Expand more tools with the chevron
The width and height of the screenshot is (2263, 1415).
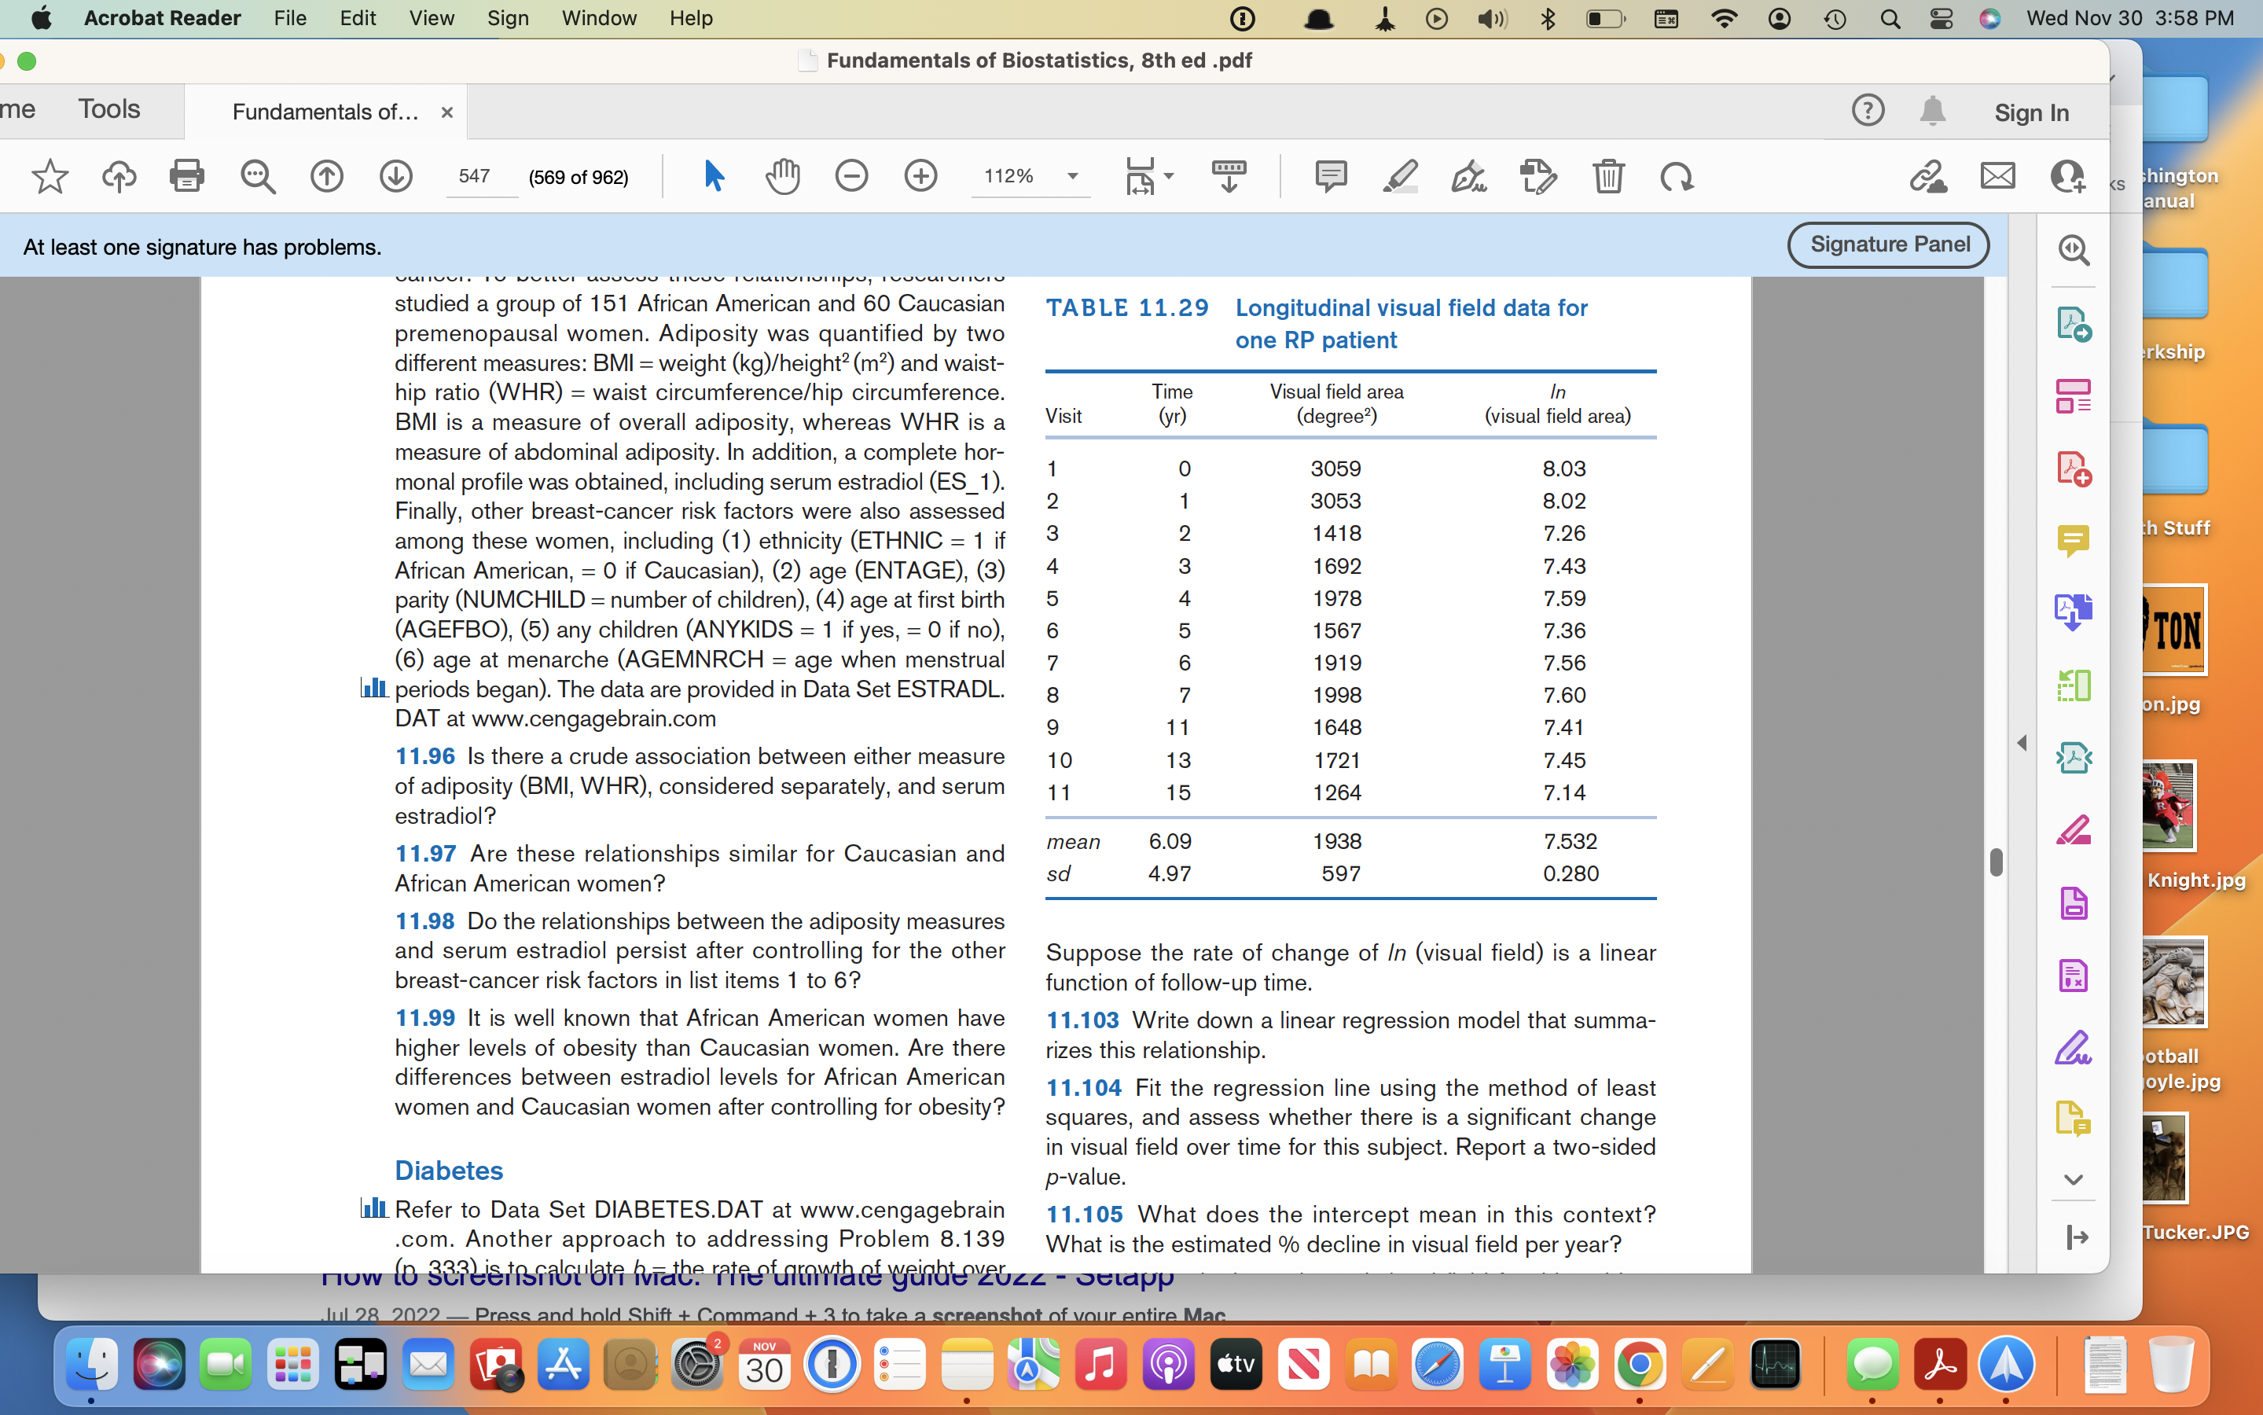pyautogui.click(x=2075, y=1179)
